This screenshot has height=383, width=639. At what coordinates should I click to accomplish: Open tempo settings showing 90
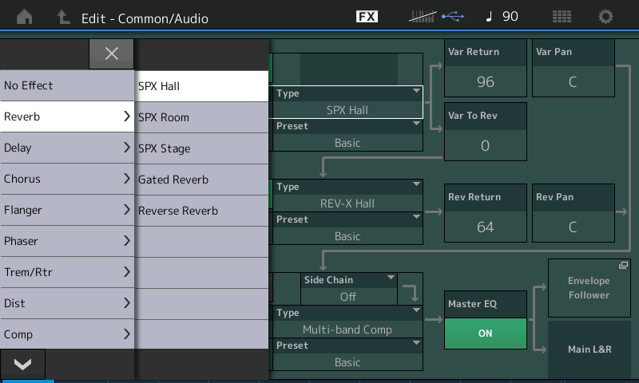(x=502, y=17)
